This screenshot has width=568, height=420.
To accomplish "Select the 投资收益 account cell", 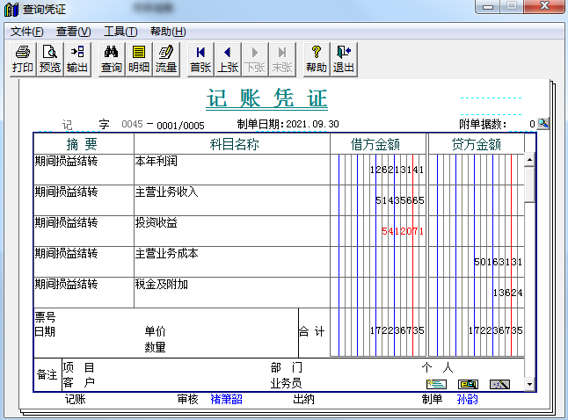I will point(232,231).
